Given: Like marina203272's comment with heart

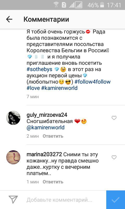Looking at the screenshot, I should [x=114, y=157].
